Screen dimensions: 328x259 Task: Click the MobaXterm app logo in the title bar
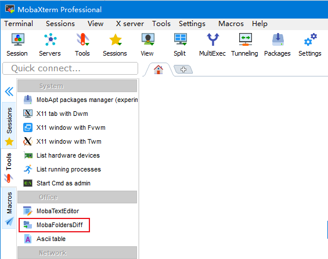pyautogui.click(x=10, y=9)
